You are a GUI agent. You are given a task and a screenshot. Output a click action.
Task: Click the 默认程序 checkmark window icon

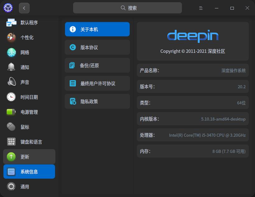coord(11,23)
